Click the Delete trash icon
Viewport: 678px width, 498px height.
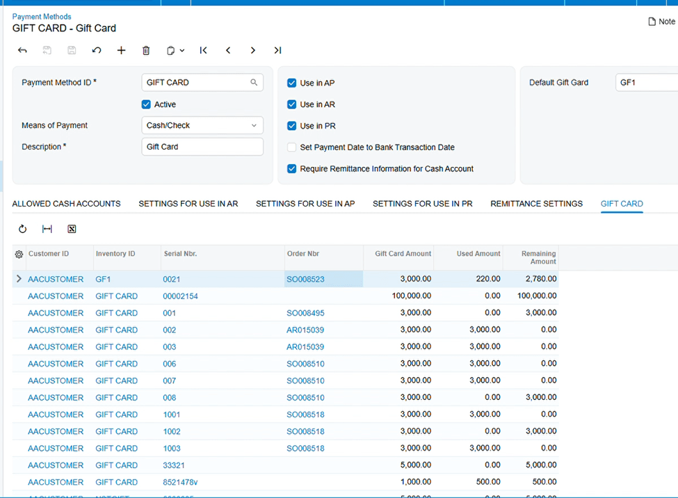click(146, 51)
